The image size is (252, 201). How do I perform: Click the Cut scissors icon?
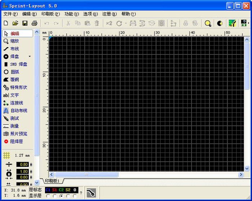click(x=68, y=23)
